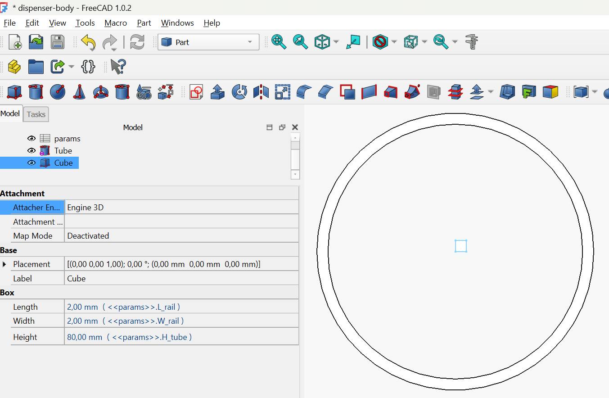Image resolution: width=609 pixels, height=398 pixels.
Task: Click the Redo arrow icon
Action: pyautogui.click(x=109, y=42)
